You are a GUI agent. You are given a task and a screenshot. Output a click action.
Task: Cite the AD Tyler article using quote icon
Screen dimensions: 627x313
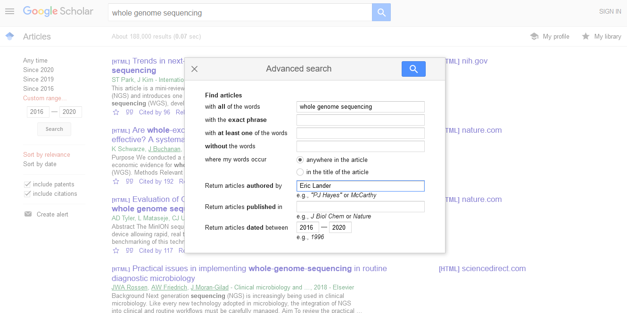coord(130,251)
